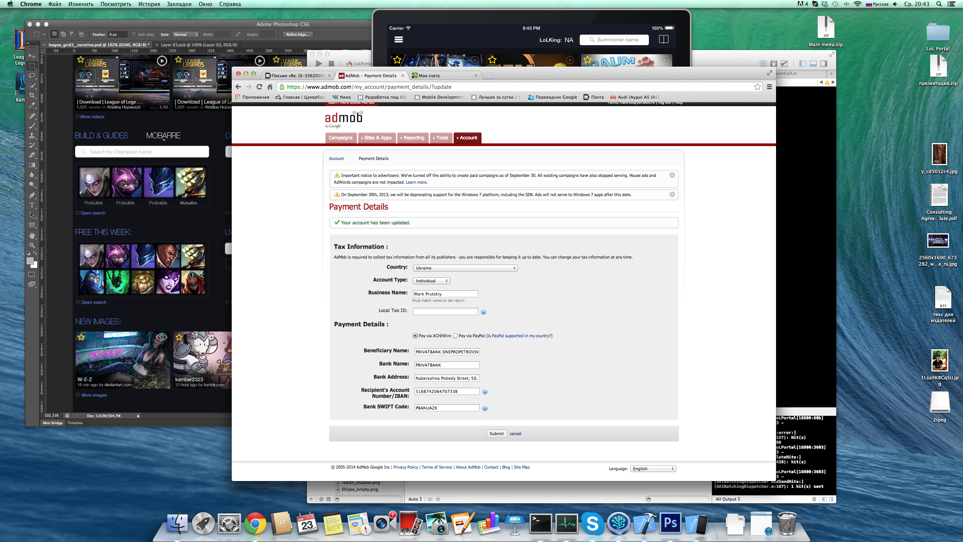This screenshot has height=542, width=963.
Task: Open Language dropdown showing English
Action: click(x=653, y=469)
